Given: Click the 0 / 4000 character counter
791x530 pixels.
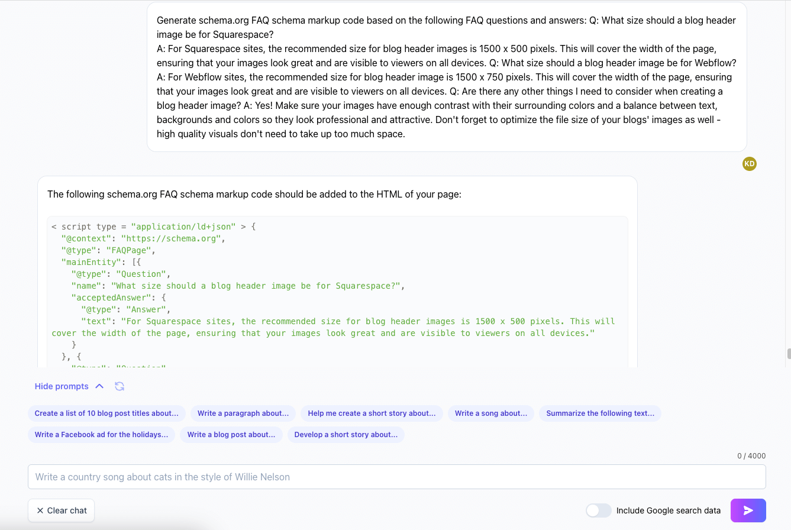Looking at the screenshot, I should tap(751, 456).
